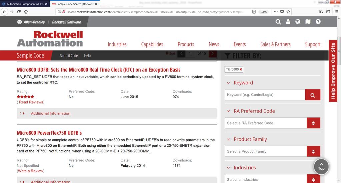Collapse the RA Preferred Code section
The image size is (341, 183).
tap(228, 111)
